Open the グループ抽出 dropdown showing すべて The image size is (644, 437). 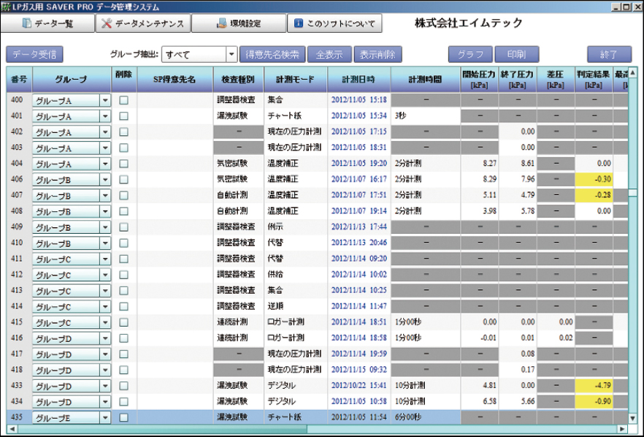pyautogui.click(x=199, y=54)
